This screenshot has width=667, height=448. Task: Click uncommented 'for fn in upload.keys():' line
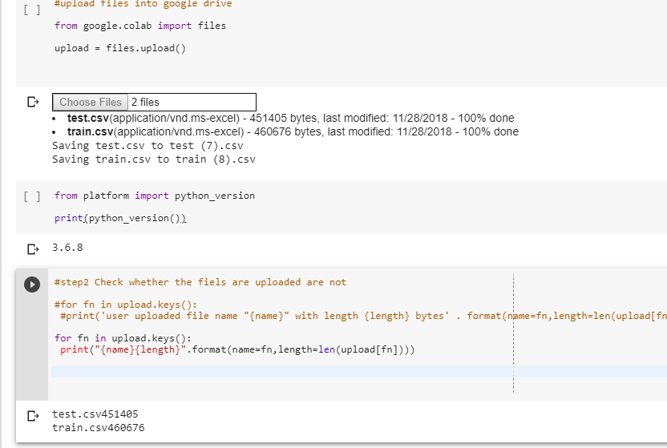click(x=123, y=338)
